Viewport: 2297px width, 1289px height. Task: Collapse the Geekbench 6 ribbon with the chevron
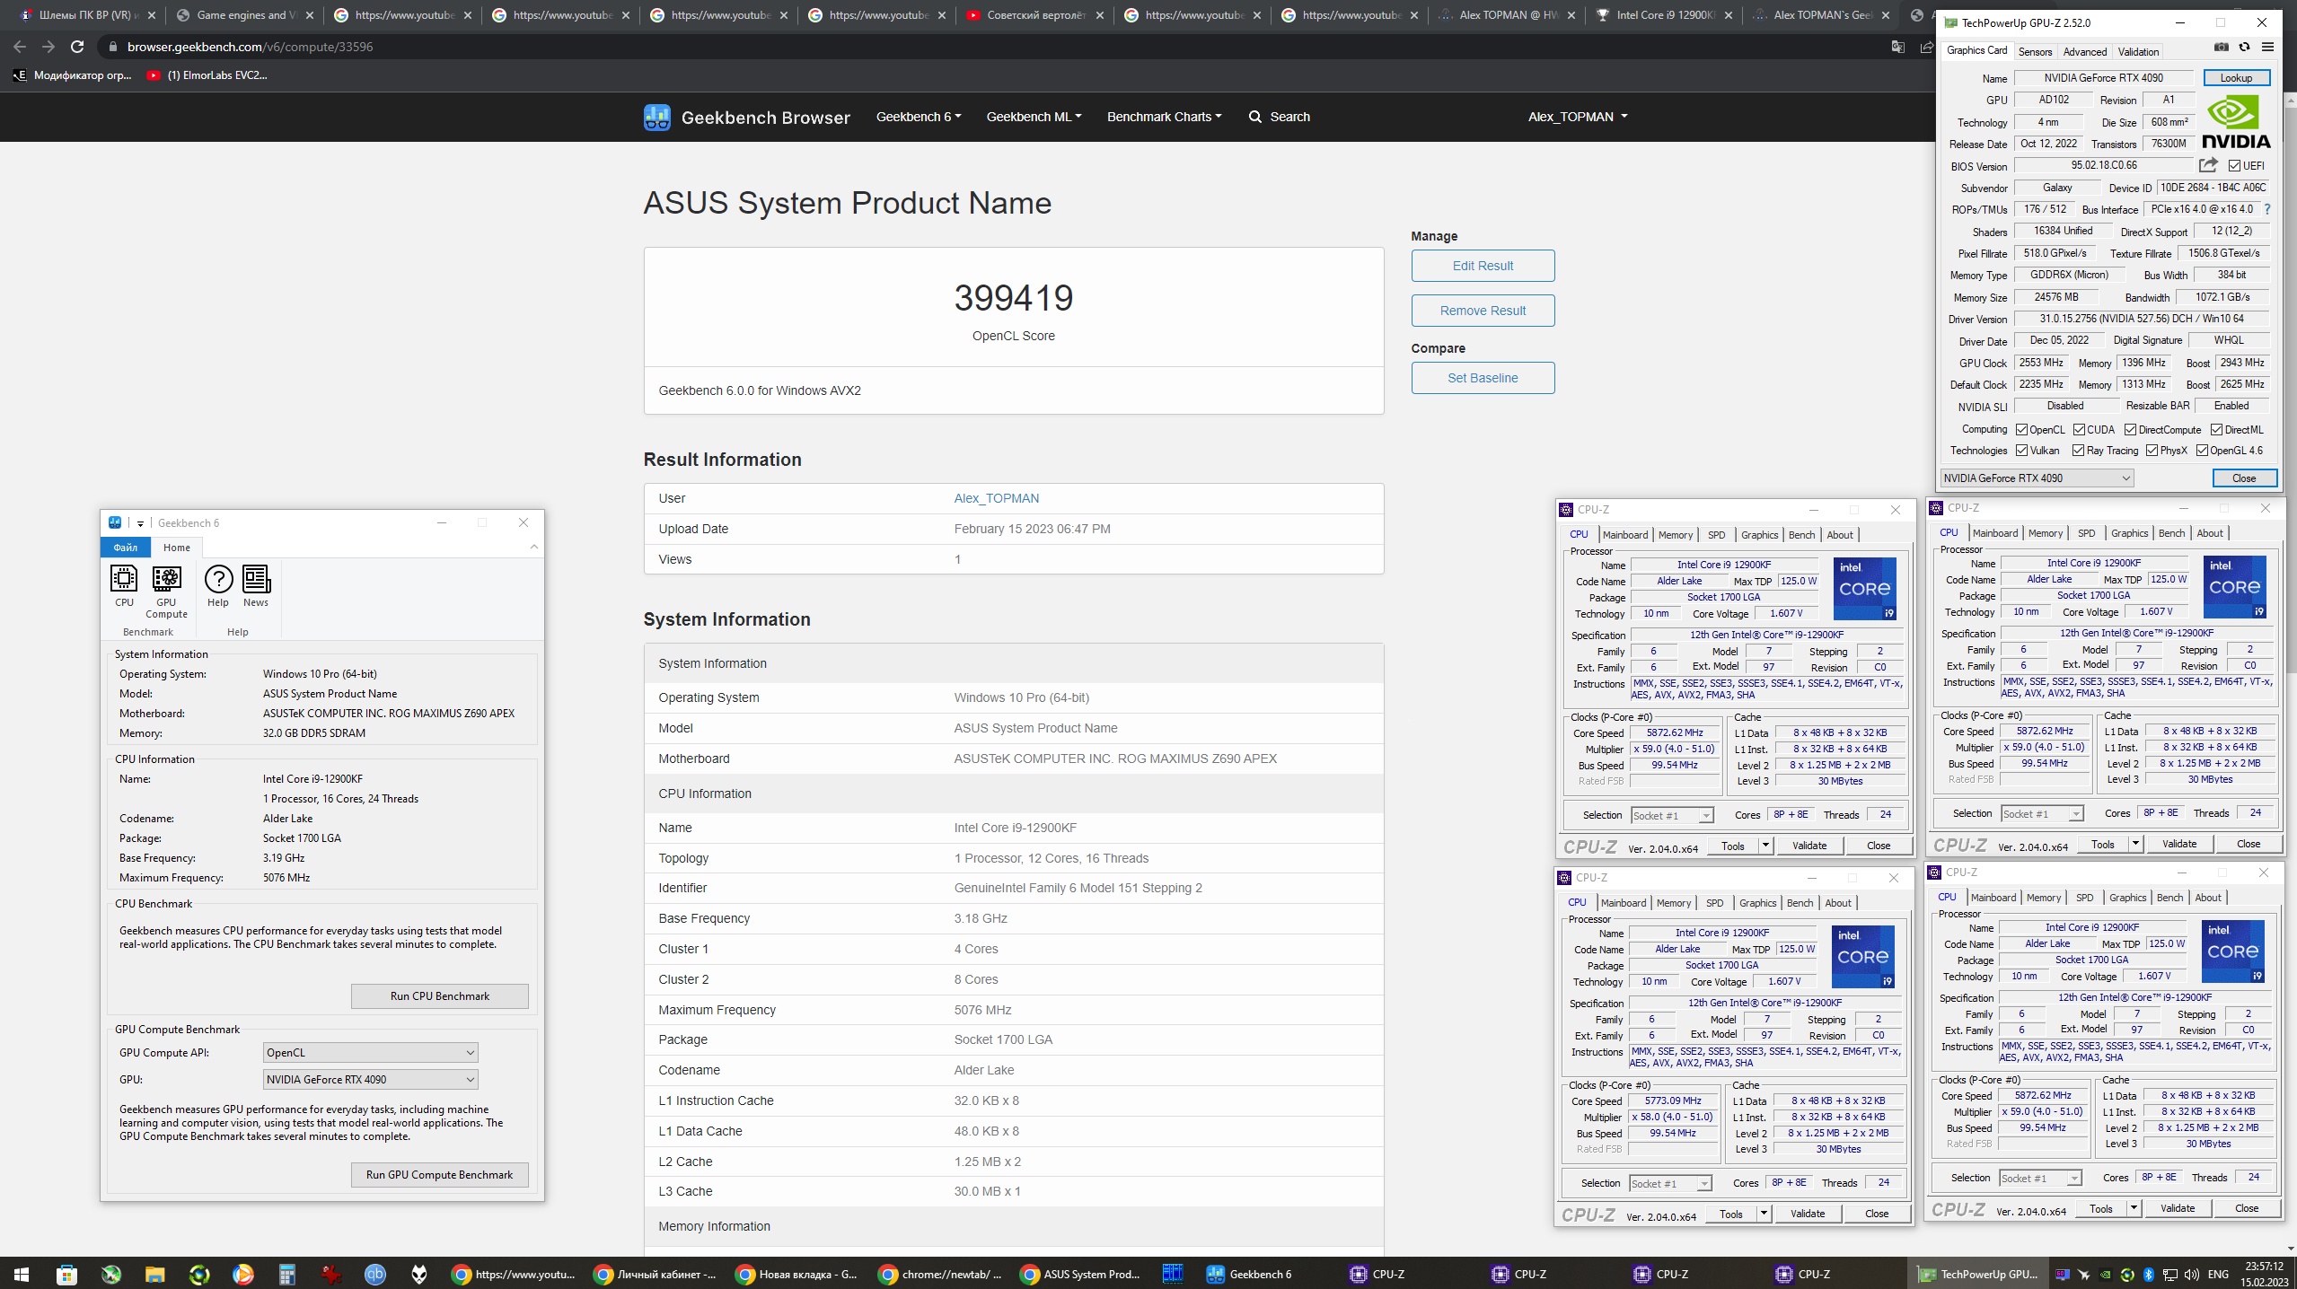[534, 547]
